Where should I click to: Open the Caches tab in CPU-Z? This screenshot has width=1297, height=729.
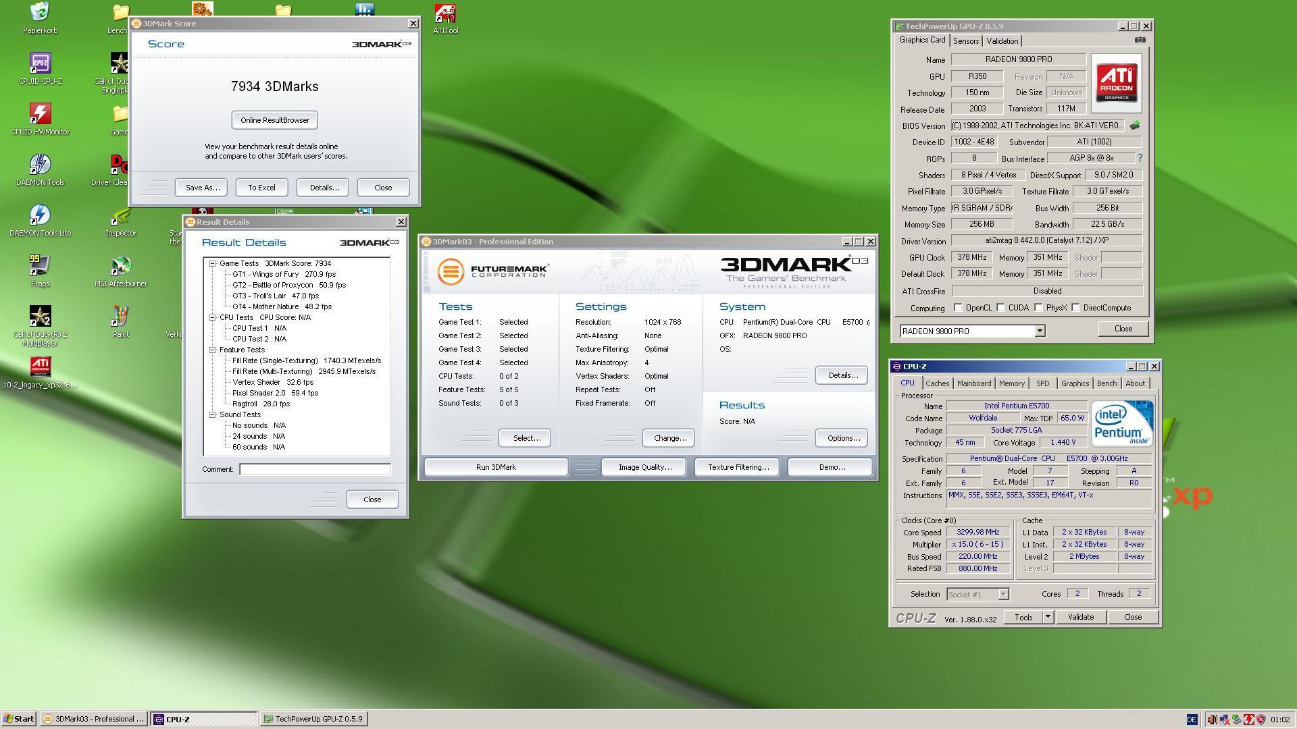[937, 383]
